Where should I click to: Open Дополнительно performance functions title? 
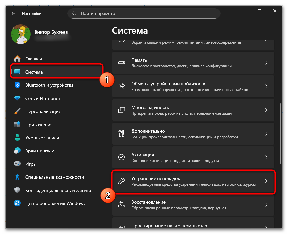tap(148, 131)
